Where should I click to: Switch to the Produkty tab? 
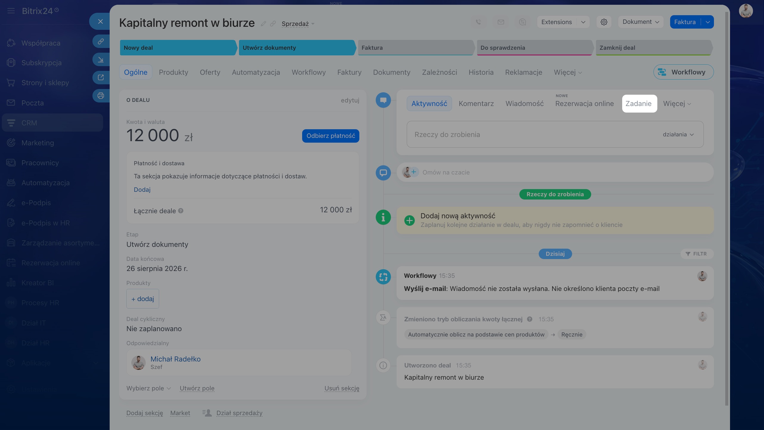[173, 72]
